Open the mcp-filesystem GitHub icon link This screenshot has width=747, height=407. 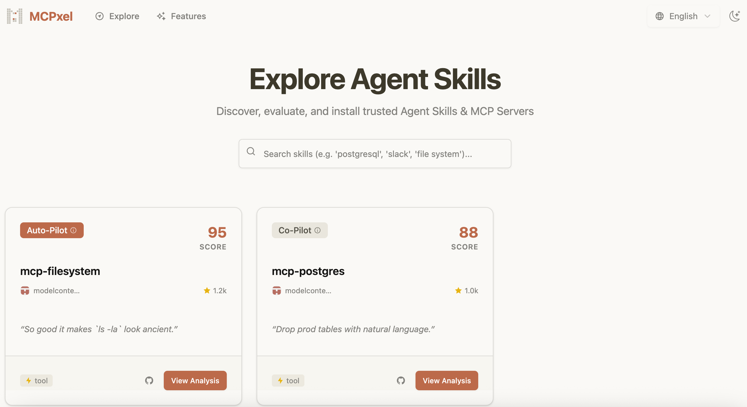pyautogui.click(x=149, y=380)
